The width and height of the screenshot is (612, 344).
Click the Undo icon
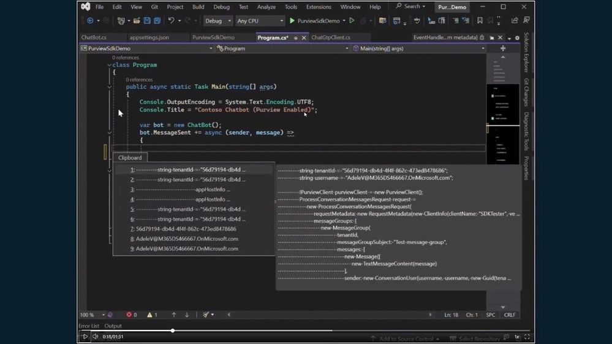click(x=171, y=20)
